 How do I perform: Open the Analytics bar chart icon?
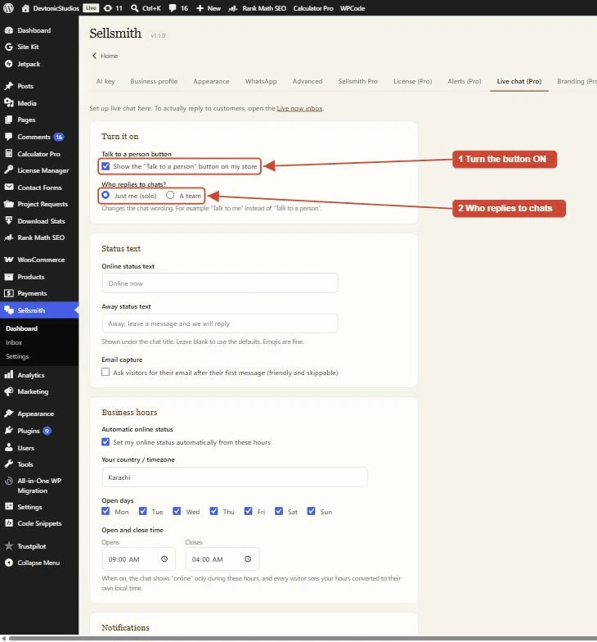click(8, 375)
